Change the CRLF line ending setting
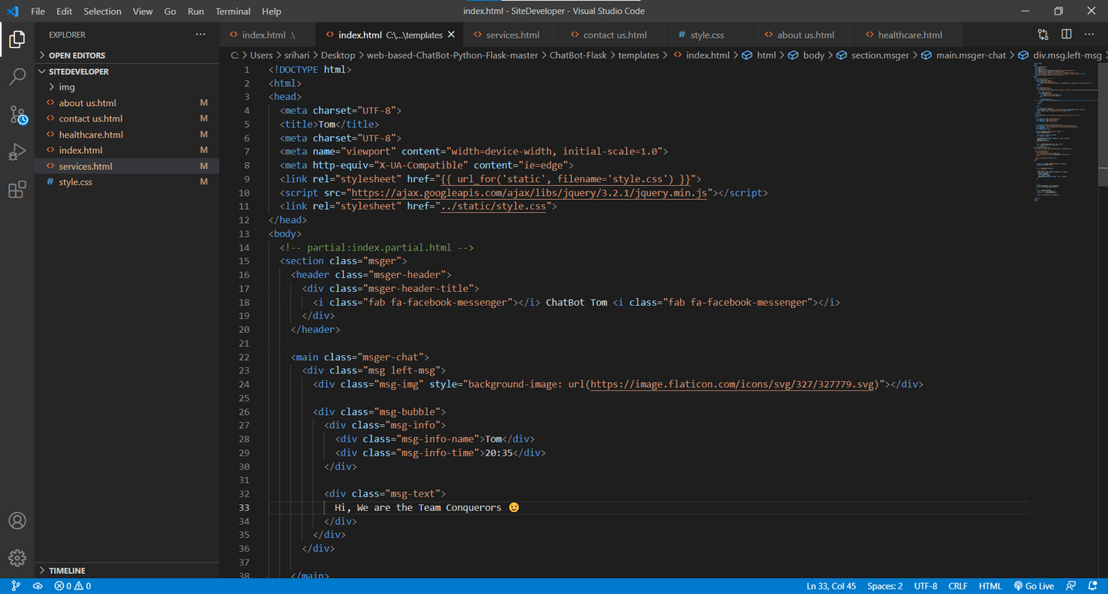This screenshot has height=594, width=1108. click(958, 586)
